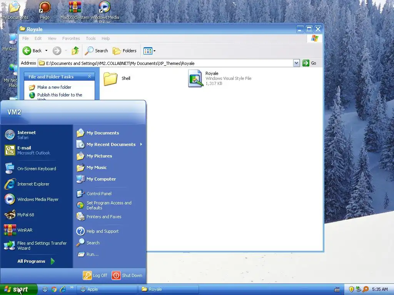Click in the Address path field
The width and height of the screenshot is (394, 295).
click(x=166, y=63)
